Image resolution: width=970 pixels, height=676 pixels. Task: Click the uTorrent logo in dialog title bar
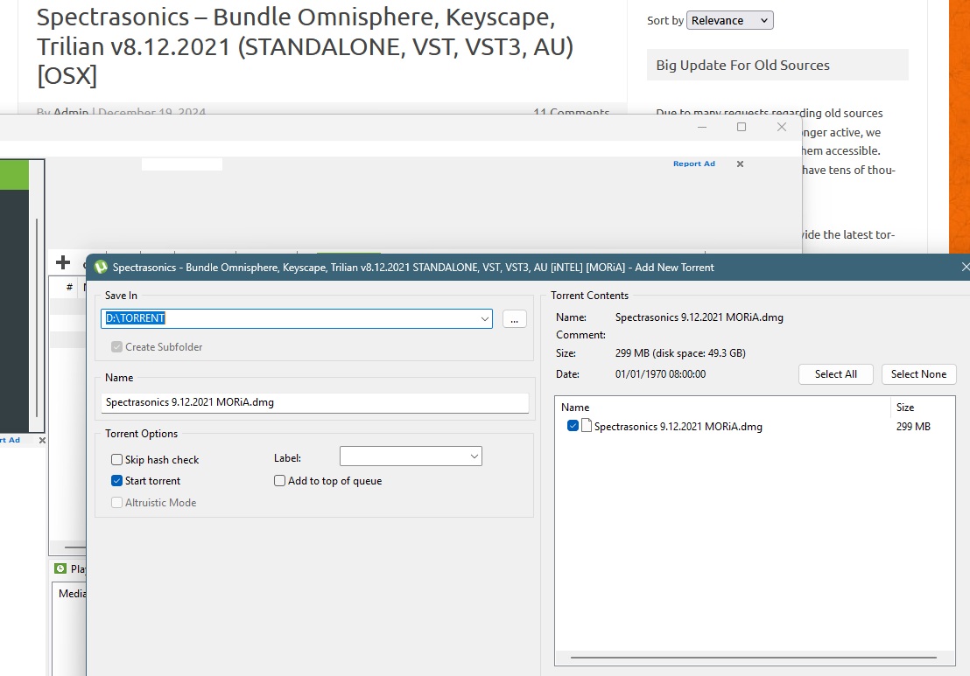coord(101,267)
